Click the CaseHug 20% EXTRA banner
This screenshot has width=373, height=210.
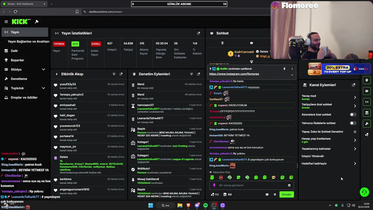[x=339, y=69]
